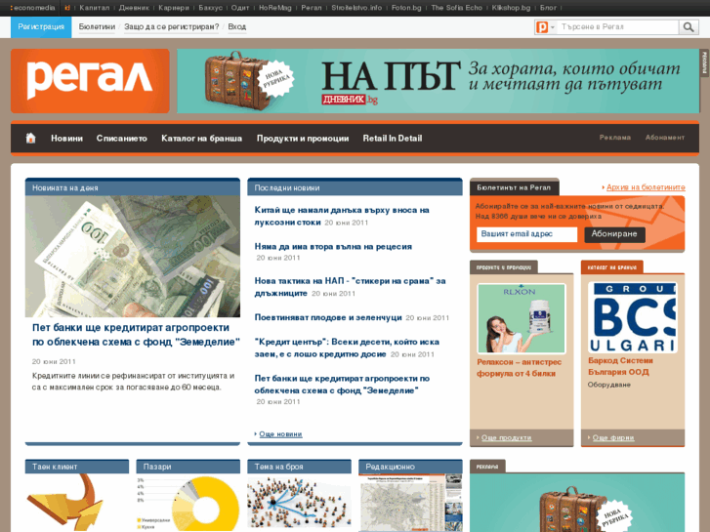Click the search magnifier button
The height and width of the screenshot is (532, 710).
689,27
